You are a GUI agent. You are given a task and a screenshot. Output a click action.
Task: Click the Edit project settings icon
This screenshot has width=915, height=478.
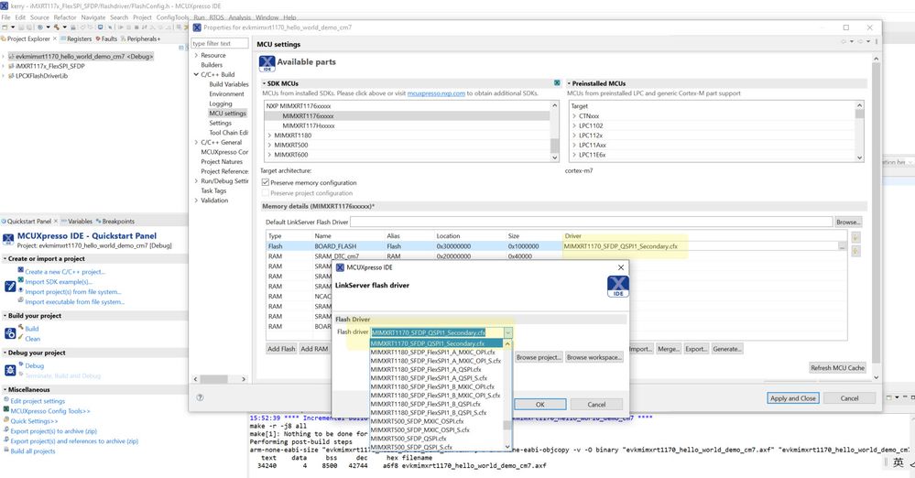(6, 400)
